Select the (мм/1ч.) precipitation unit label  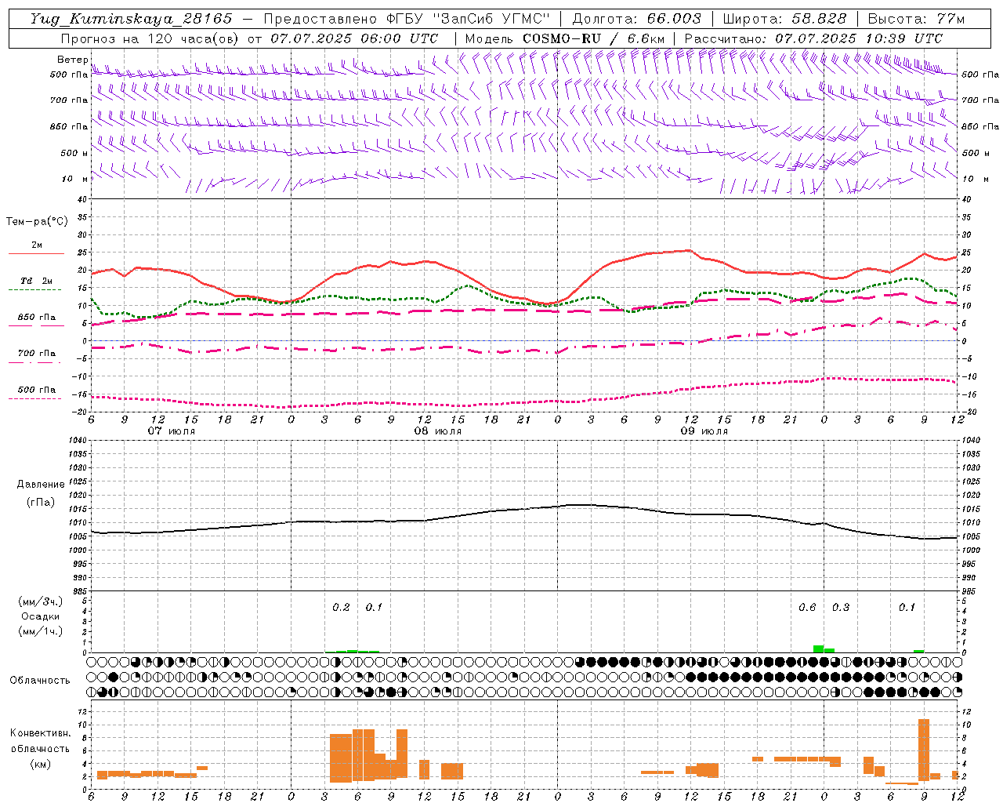(39, 631)
